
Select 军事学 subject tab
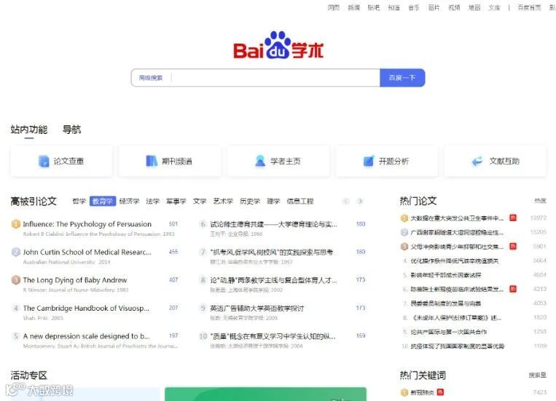tap(176, 201)
